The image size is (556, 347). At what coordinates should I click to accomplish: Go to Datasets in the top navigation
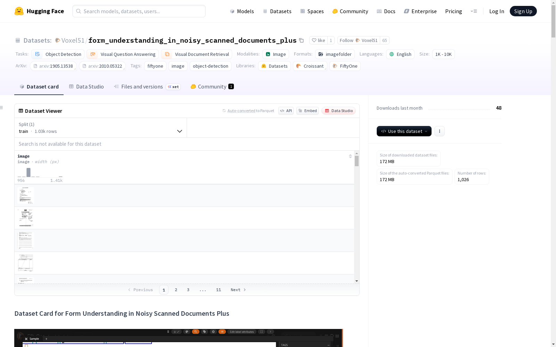click(x=277, y=11)
